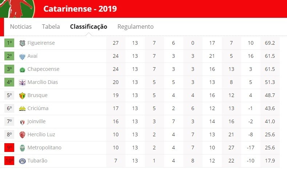Image resolution: width=287 pixels, height=169 pixels.
Task: Click the green 1º position badge
Action: [x=9, y=43]
